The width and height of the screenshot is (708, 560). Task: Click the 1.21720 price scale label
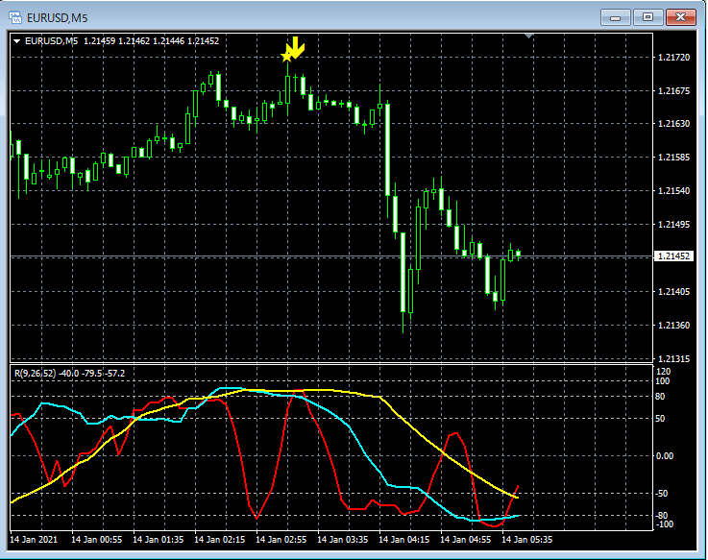672,59
